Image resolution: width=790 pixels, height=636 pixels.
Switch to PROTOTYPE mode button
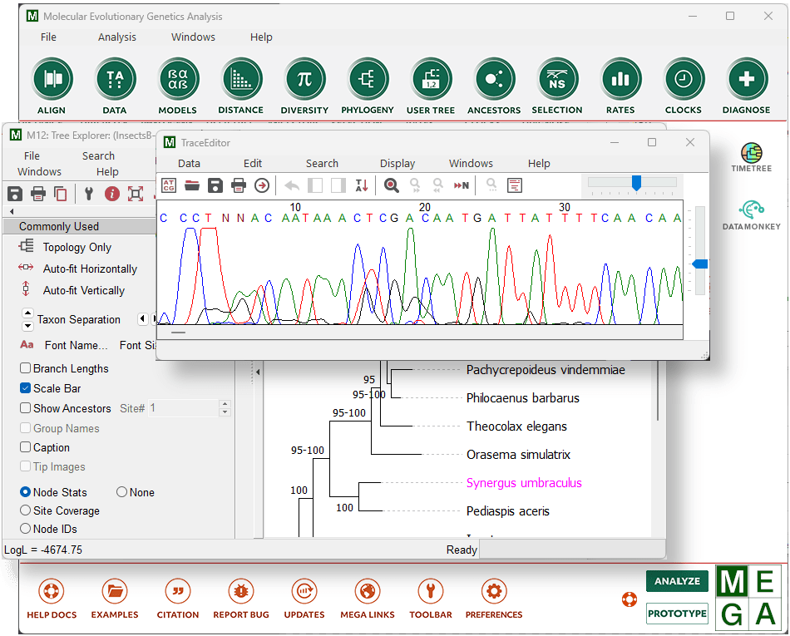tap(677, 614)
